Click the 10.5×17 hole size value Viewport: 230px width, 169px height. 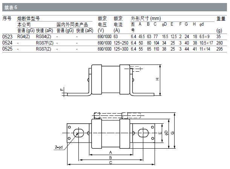[x=206, y=43]
